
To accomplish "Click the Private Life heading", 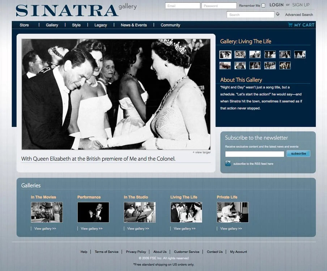I will (x=227, y=197).
